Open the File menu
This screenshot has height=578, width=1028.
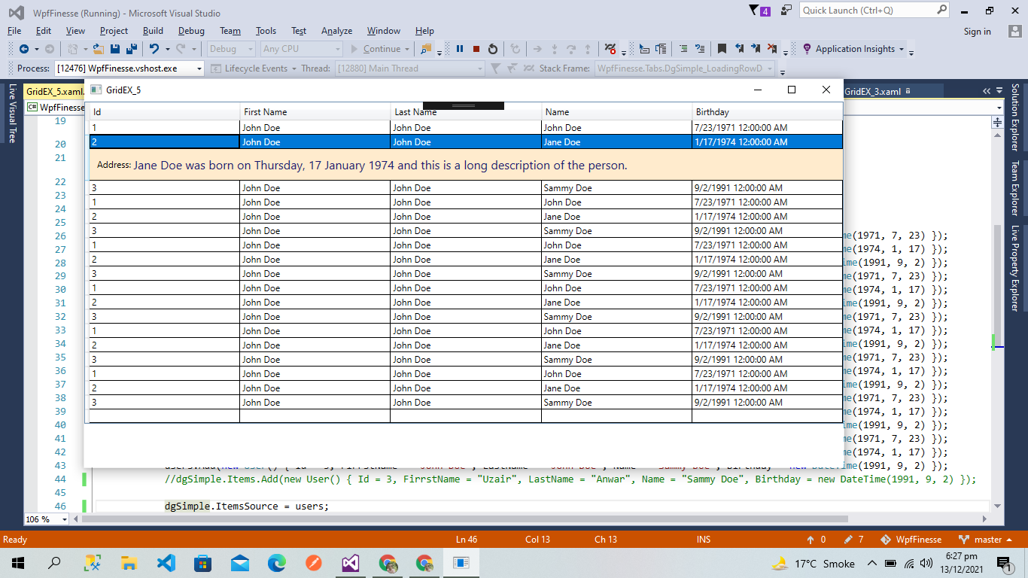coord(14,31)
